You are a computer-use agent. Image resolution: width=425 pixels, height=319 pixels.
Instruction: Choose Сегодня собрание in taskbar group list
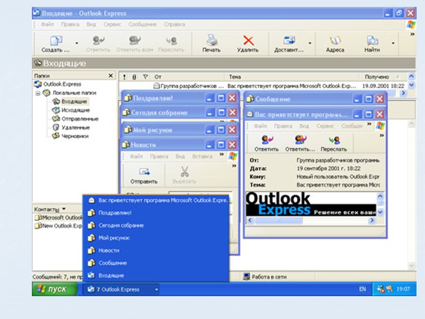156,225
